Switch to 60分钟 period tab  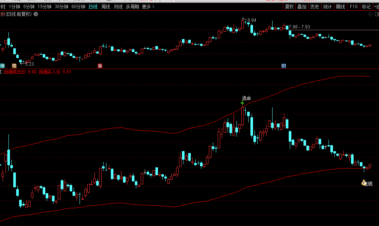78,7
